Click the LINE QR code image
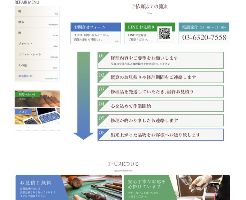 [165, 34]
